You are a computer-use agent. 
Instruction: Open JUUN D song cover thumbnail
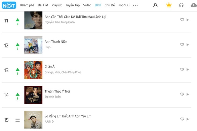coord(33,120)
